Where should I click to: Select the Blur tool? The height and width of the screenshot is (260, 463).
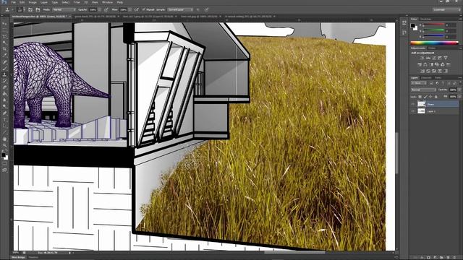coord(4,100)
